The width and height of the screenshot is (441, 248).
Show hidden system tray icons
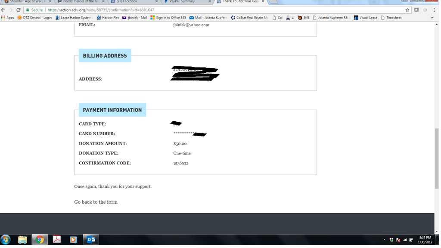[x=385, y=240]
